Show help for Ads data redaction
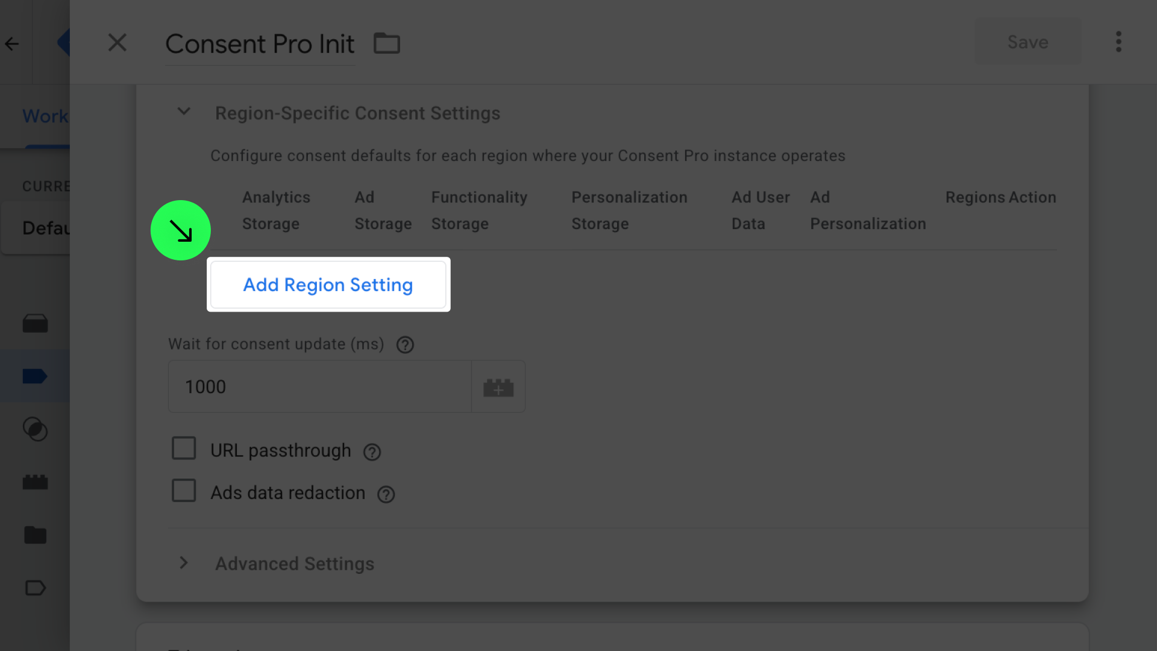The height and width of the screenshot is (651, 1157). click(x=386, y=494)
